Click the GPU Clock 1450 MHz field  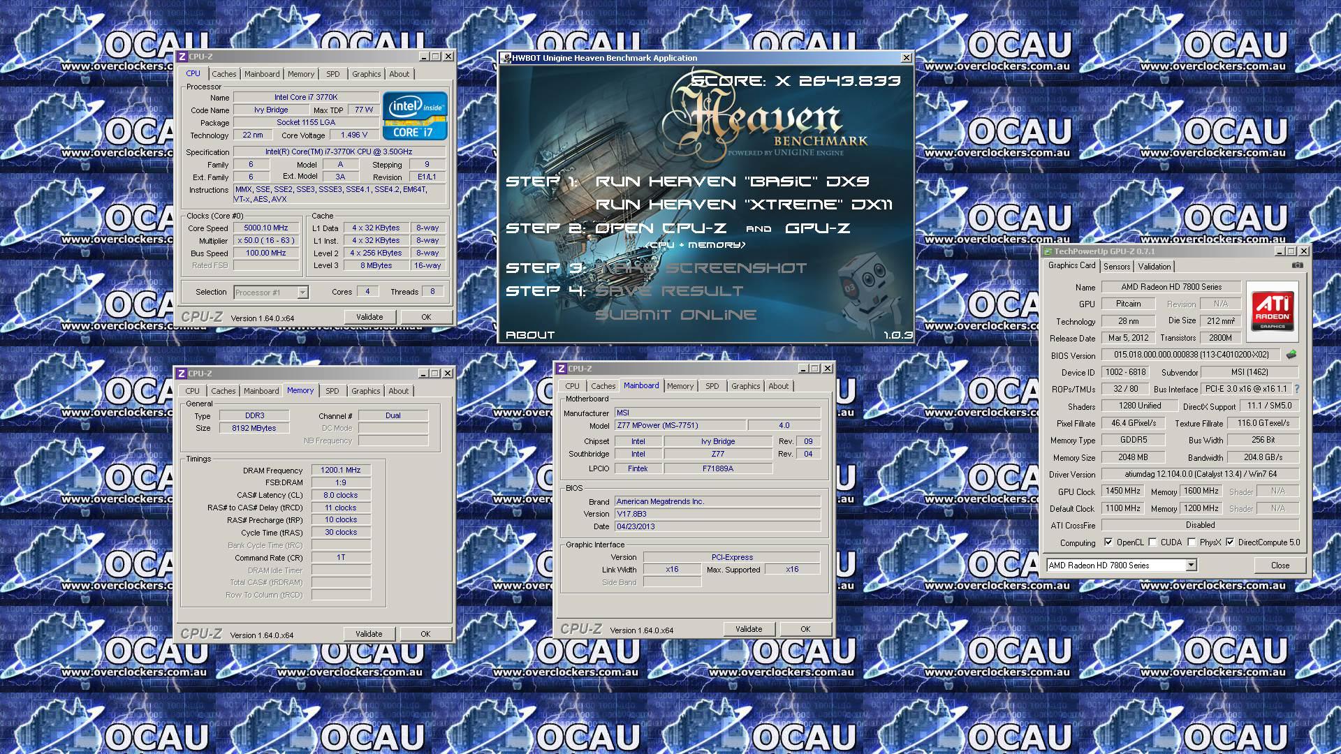click(1123, 491)
